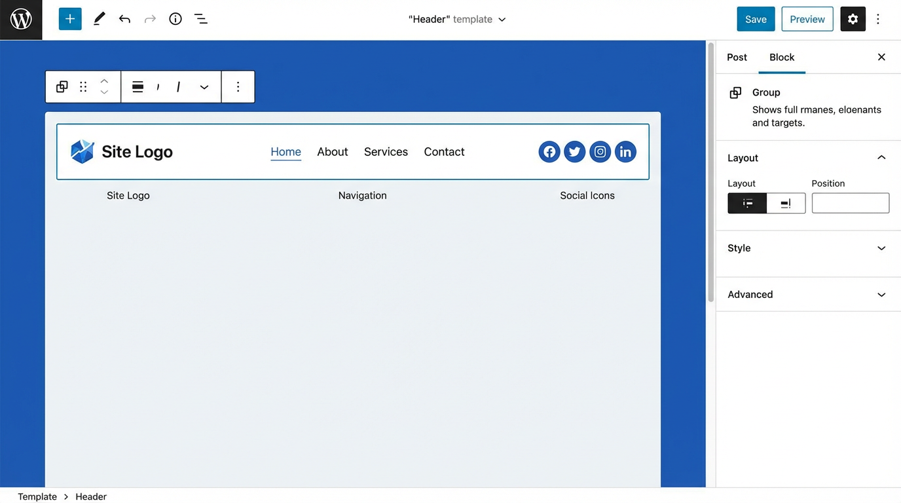This screenshot has height=503, width=901.
Task: Open the Settings gear panel icon
Action: click(853, 18)
